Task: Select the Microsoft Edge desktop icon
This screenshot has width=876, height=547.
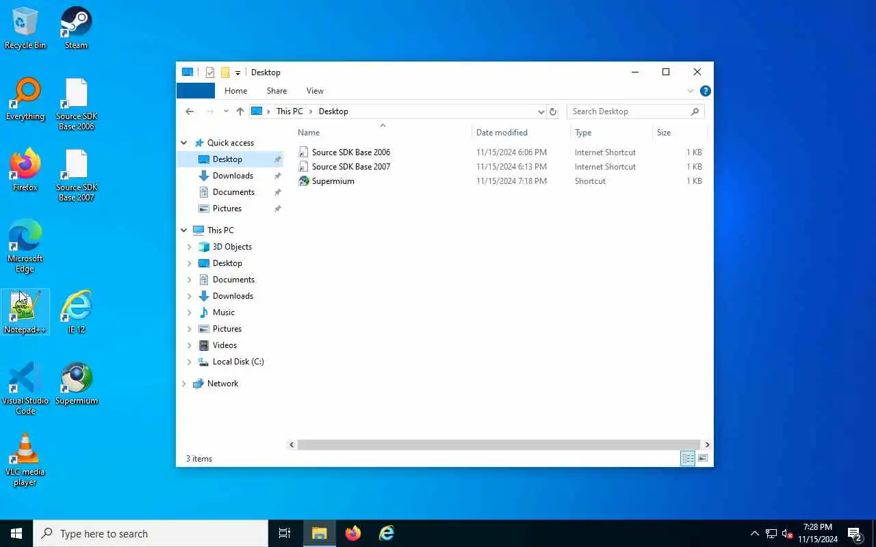Action: [25, 246]
